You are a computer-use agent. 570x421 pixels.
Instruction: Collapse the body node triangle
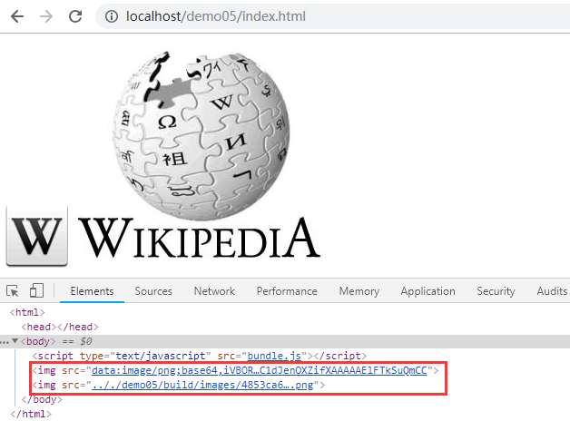[15, 341]
